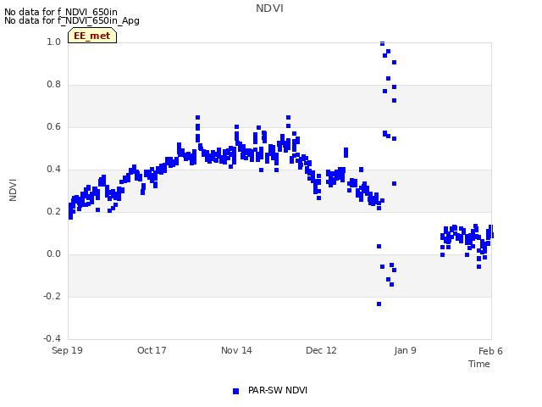Screen dimensions: 542x407
Task: Click the Sep 19 x-axis tick label
Action: tap(67, 350)
